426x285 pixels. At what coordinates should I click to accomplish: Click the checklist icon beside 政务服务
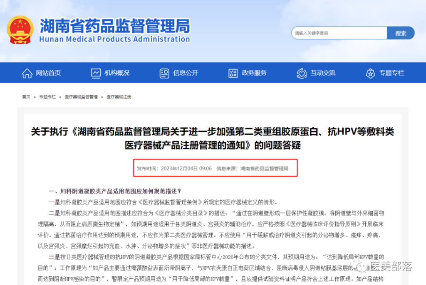tap(233, 73)
